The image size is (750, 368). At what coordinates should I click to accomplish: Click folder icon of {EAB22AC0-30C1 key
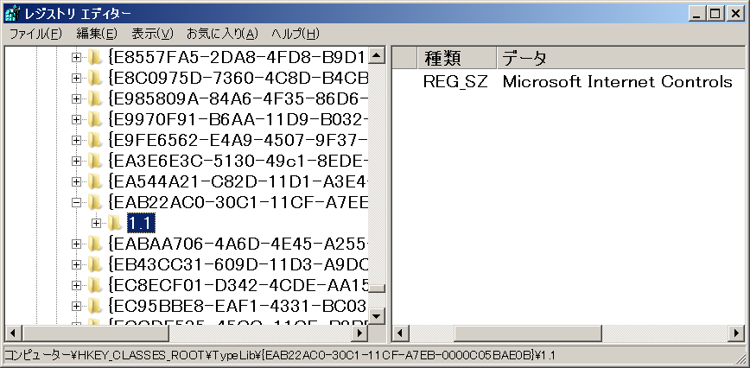tap(95, 203)
